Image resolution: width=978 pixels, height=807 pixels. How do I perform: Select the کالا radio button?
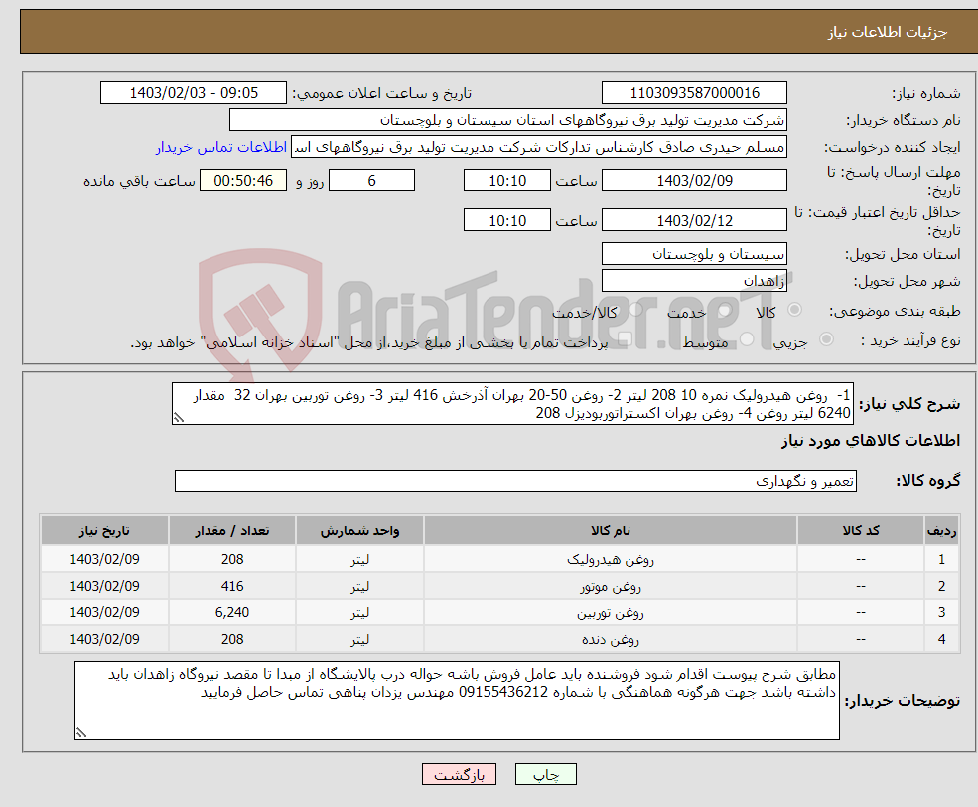tap(794, 310)
